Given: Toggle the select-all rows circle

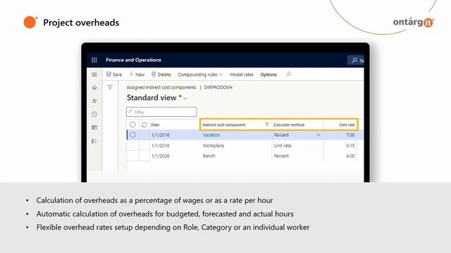Looking at the screenshot, I should (x=132, y=124).
